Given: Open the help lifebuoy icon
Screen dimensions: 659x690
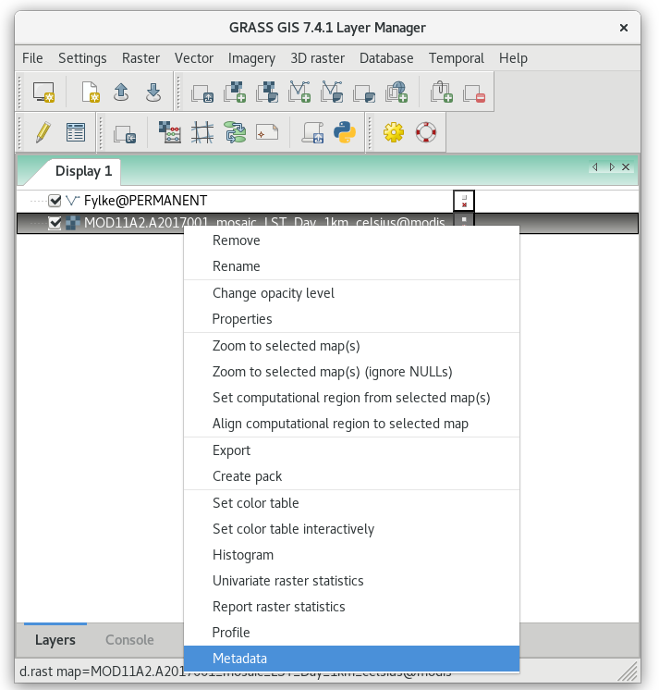Looking at the screenshot, I should (425, 132).
